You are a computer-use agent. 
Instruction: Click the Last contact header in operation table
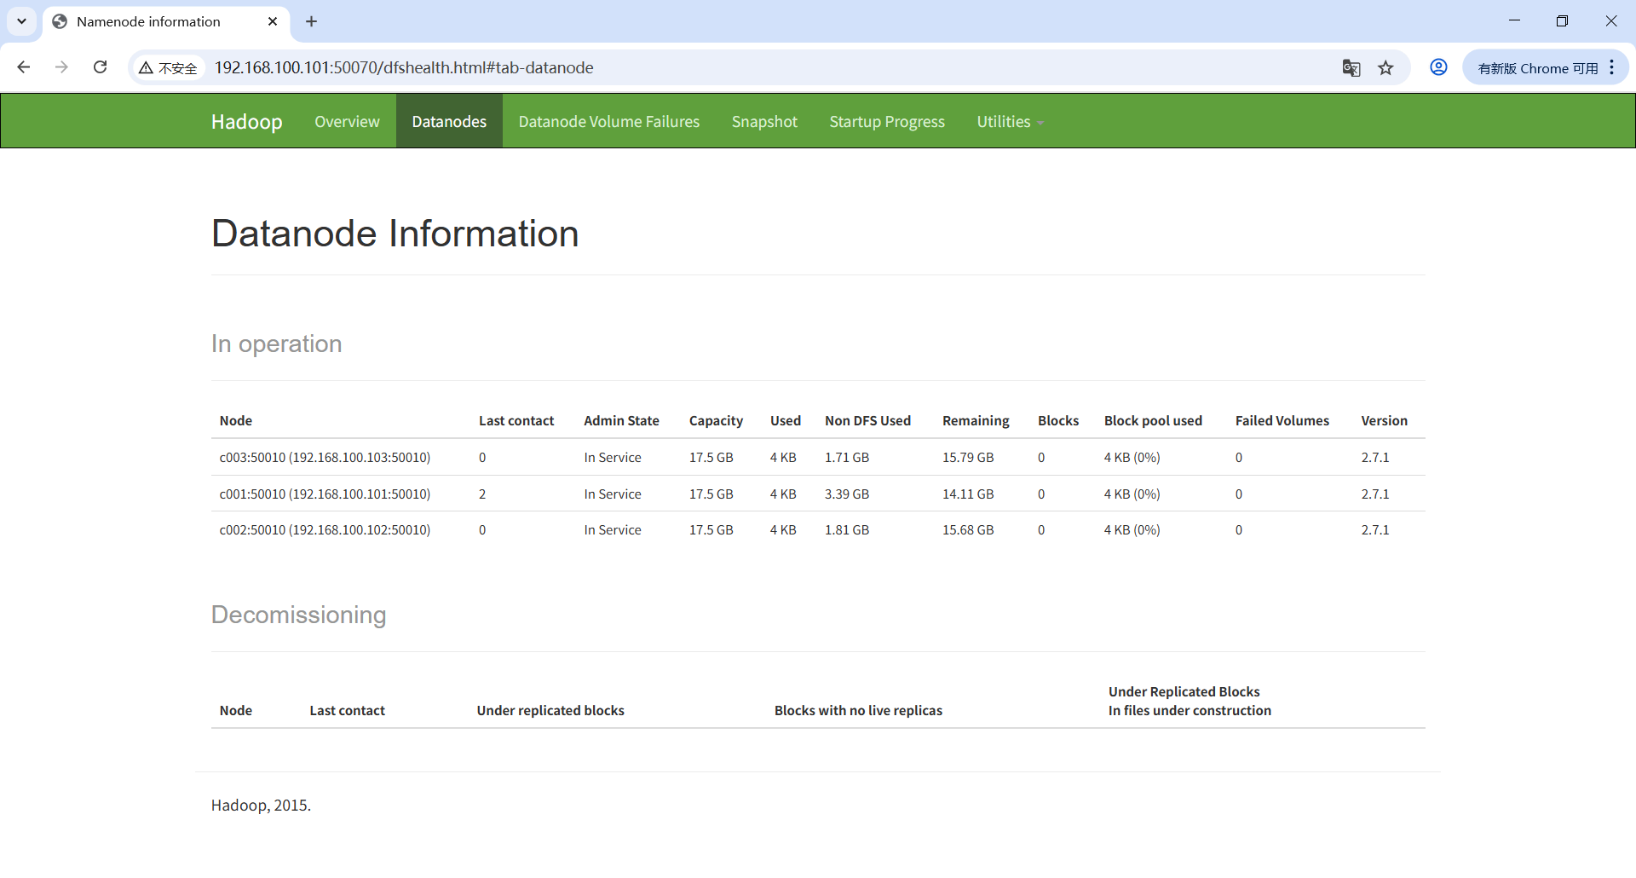coord(516,421)
